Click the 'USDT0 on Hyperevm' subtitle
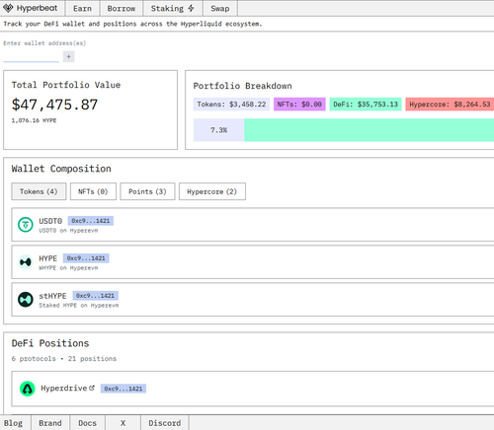 68,231
